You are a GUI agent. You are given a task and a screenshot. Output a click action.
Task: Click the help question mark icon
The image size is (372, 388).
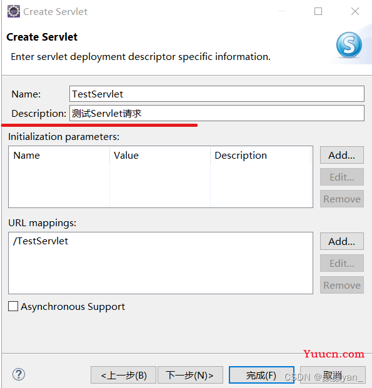click(19, 374)
